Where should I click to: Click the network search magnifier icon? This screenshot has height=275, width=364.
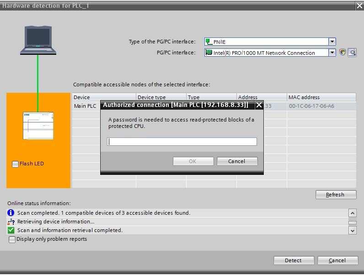(352, 53)
